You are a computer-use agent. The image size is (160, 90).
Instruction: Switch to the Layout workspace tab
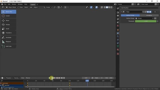pyautogui.click(x=33, y=4)
